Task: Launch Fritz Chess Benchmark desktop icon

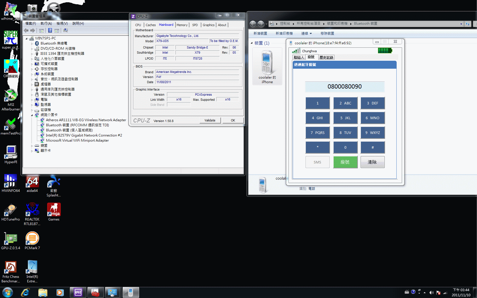Action: tap(11, 272)
